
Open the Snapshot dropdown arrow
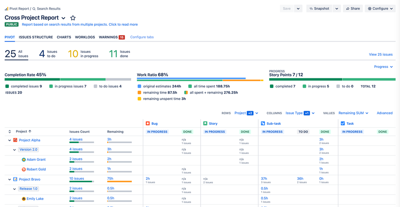coord(337,8)
